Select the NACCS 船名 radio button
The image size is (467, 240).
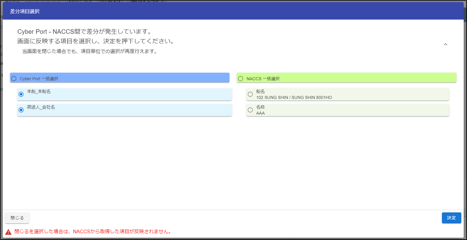click(x=250, y=94)
